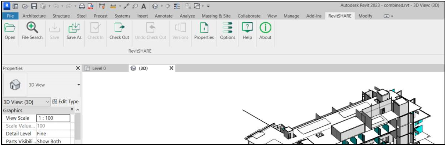Click the Default 3D View icon in toolbar
The width and height of the screenshot is (446, 146).
point(155,6)
